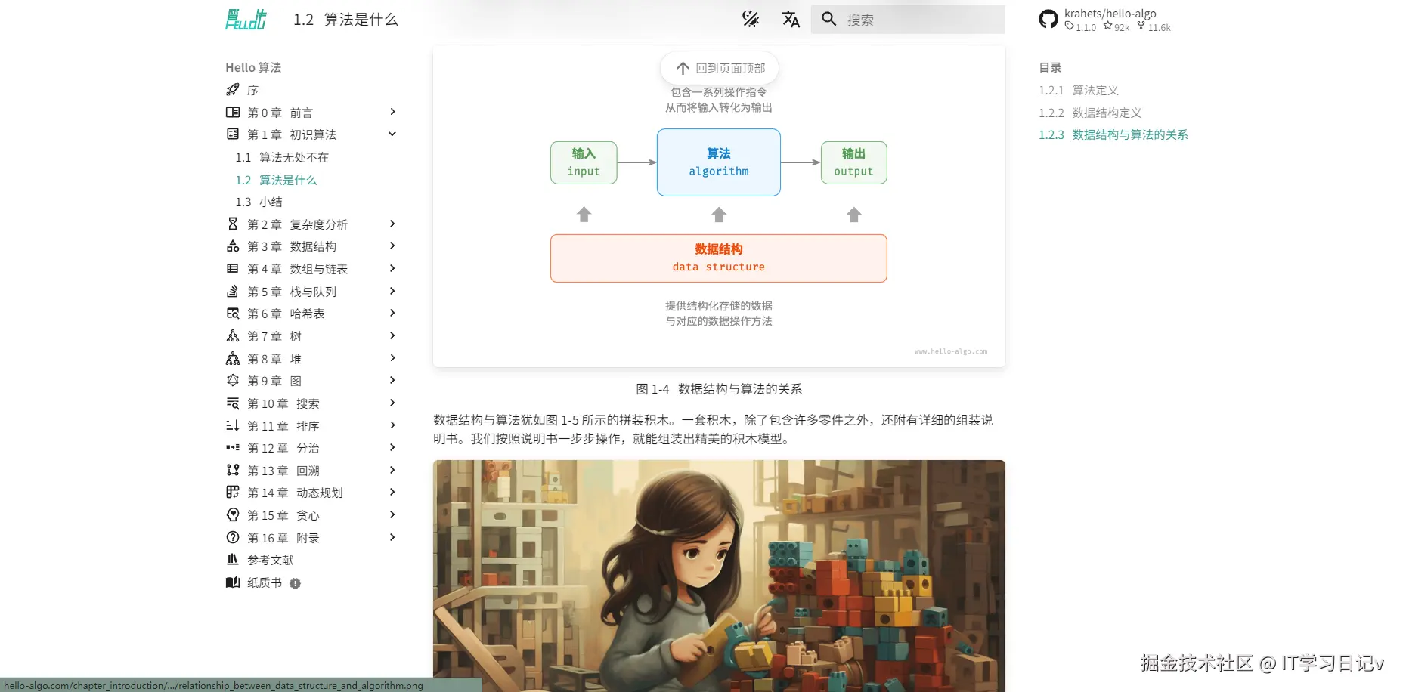Open 参考文献 from the sidebar
This screenshot has width=1403, height=692.
[x=269, y=560]
